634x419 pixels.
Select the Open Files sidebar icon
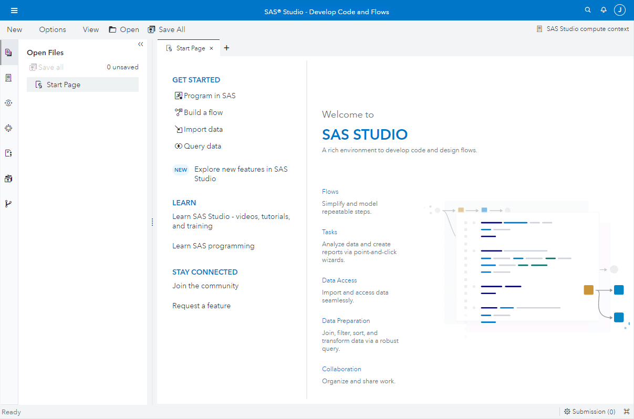pyautogui.click(x=8, y=53)
